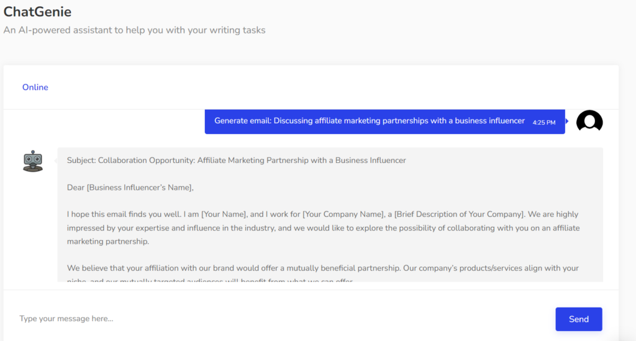Click the email Subject line text

tap(236, 161)
